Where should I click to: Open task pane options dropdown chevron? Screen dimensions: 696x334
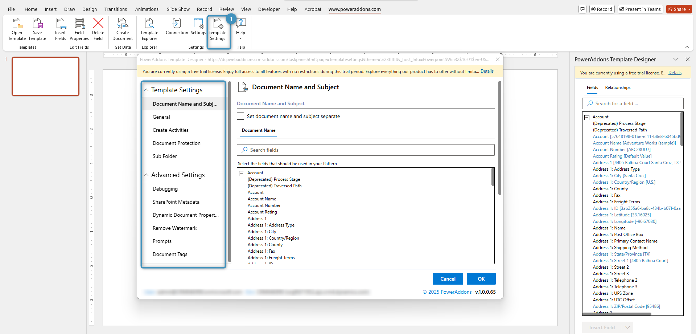pyautogui.click(x=676, y=59)
